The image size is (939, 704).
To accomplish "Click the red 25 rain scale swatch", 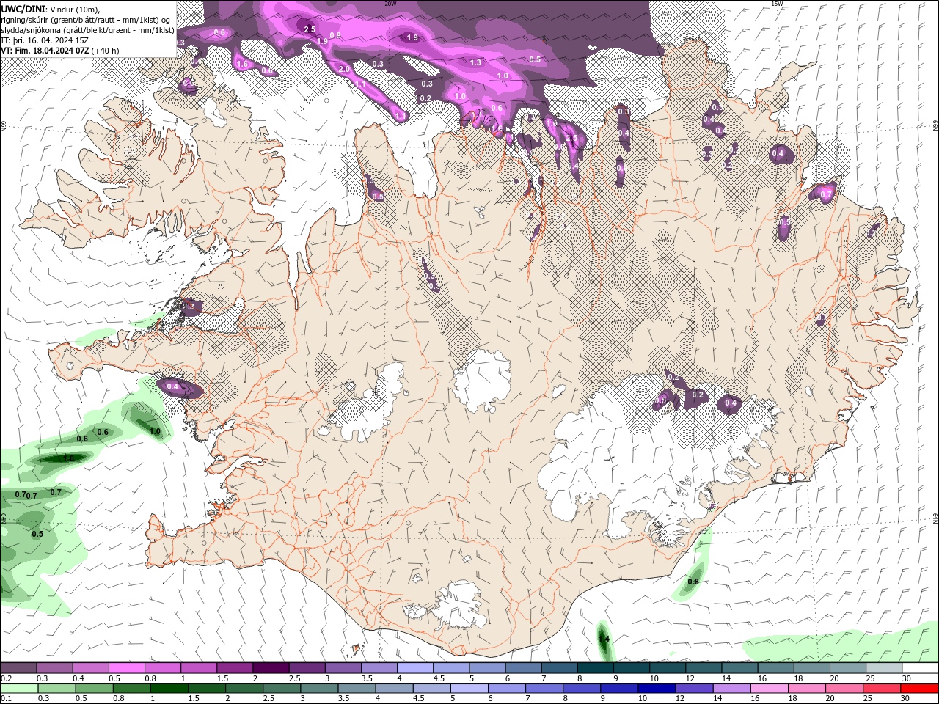I will tap(883, 689).
